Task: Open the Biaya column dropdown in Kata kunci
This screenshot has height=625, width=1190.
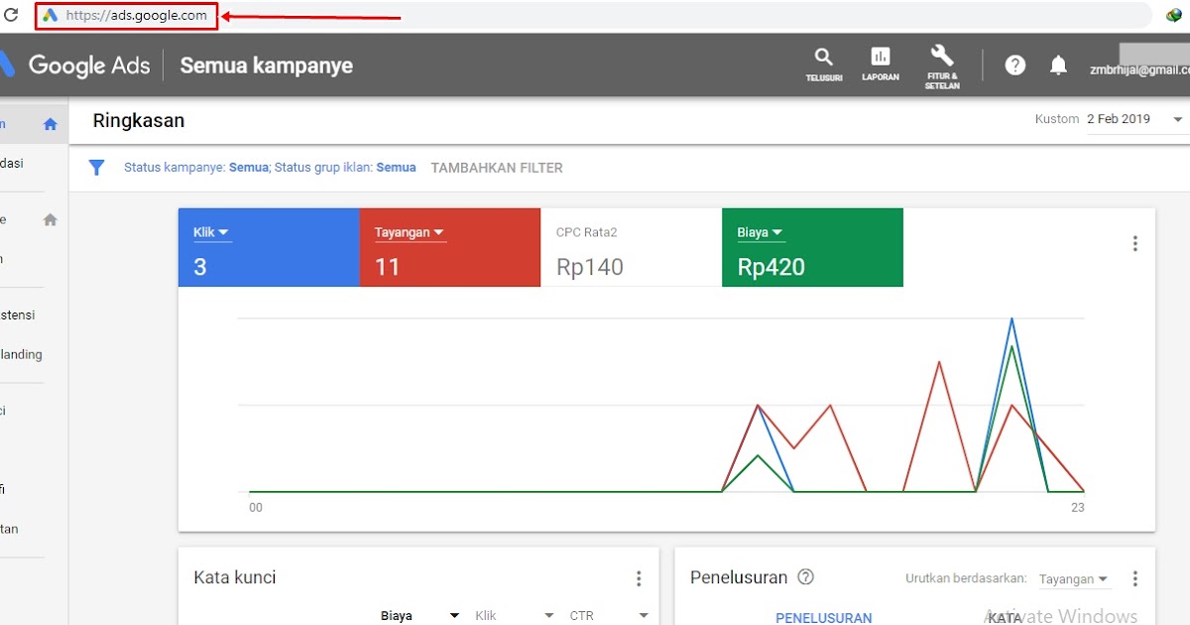Action: [420, 616]
